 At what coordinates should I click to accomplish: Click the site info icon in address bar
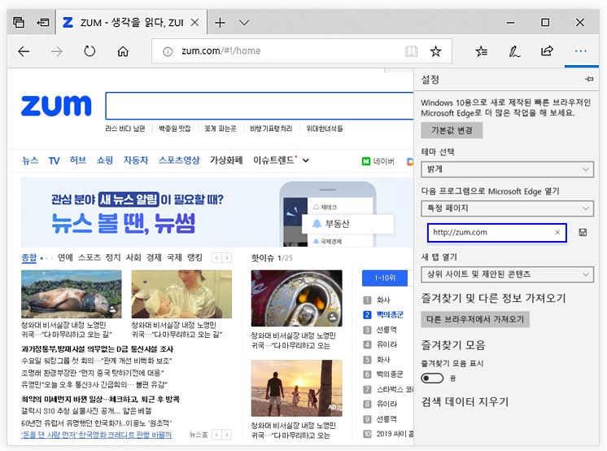tap(168, 51)
